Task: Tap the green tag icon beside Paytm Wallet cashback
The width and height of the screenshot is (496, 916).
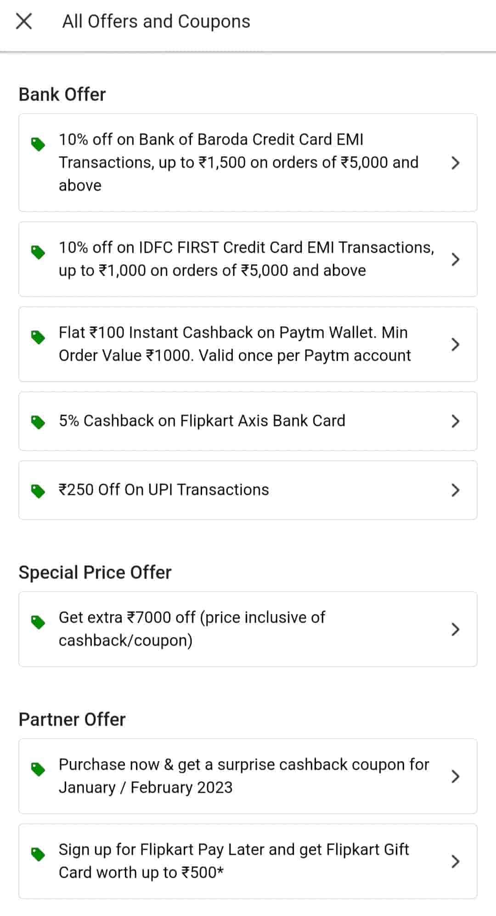Action: click(38, 337)
